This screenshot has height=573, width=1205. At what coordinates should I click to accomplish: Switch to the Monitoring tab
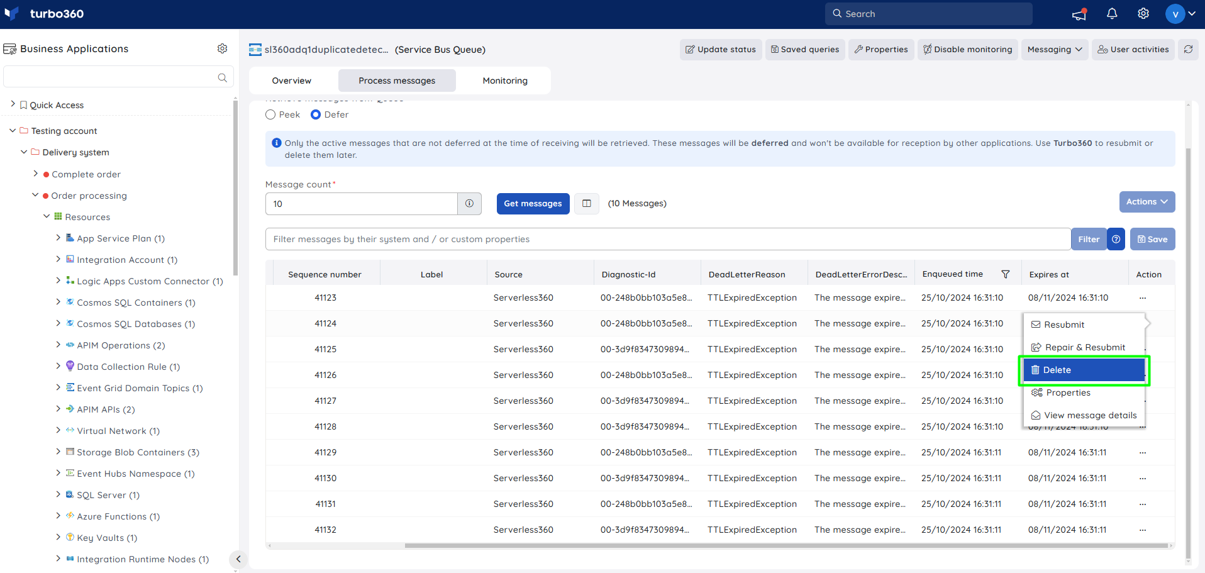505,81
